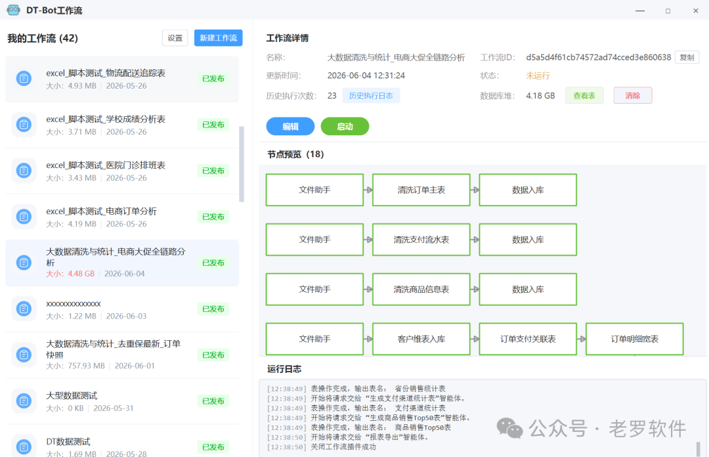Viewport: 709px width, 457px height.
Task: Select 文件助手 node before 清洗订单主表
Action: click(314, 190)
